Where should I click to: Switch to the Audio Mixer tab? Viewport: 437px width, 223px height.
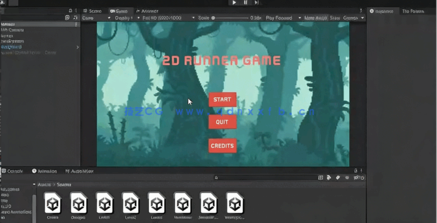pyautogui.click(x=80, y=171)
